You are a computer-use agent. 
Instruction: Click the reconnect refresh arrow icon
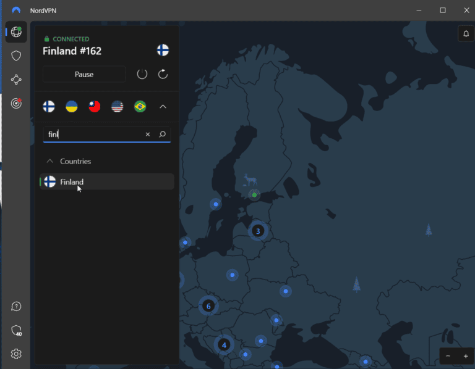coord(163,74)
